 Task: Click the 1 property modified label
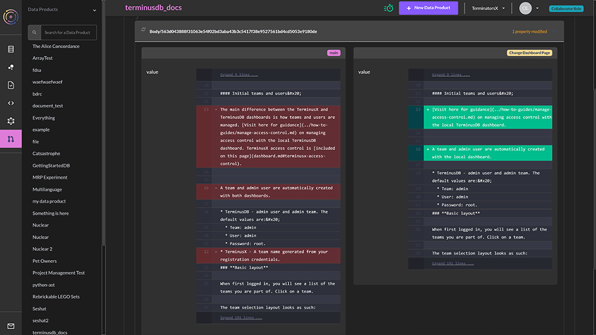[x=529, y=32]
